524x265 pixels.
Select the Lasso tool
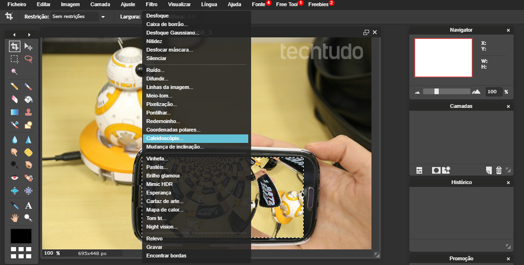point(28,59)
